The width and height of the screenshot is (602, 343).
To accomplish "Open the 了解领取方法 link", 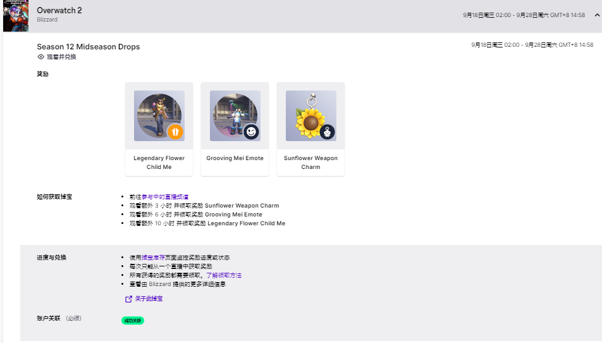I will [x=224, y=275].
